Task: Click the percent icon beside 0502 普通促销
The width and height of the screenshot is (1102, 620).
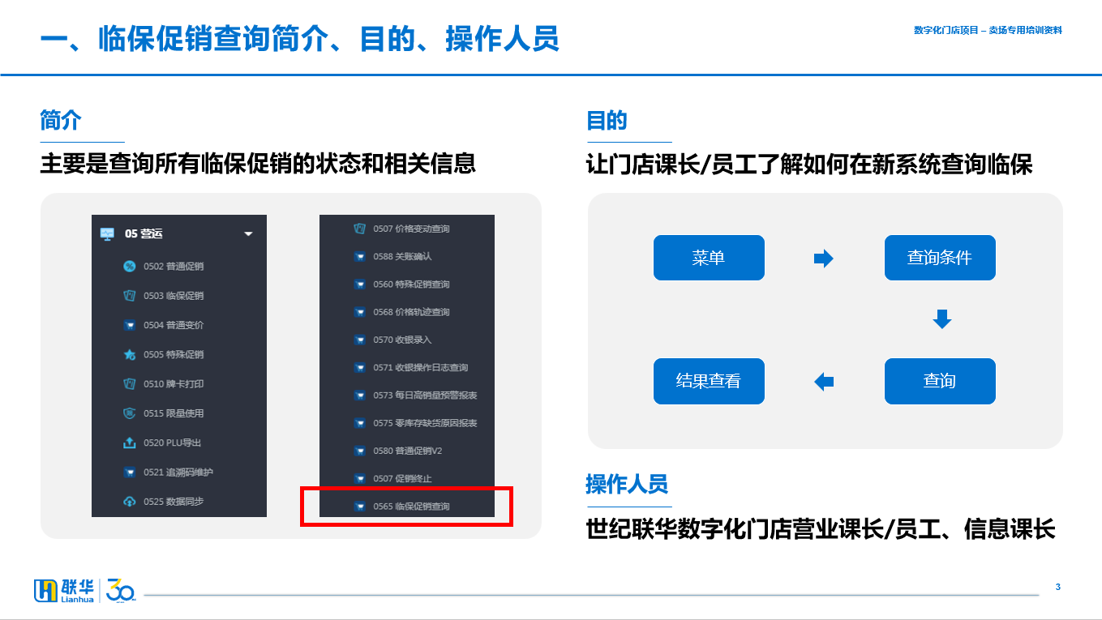Action: click(129, 267)
